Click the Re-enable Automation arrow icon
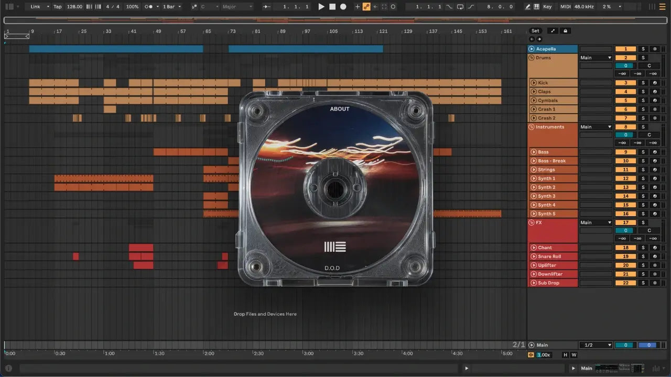 pyautogui.click(x=375, y=7)
